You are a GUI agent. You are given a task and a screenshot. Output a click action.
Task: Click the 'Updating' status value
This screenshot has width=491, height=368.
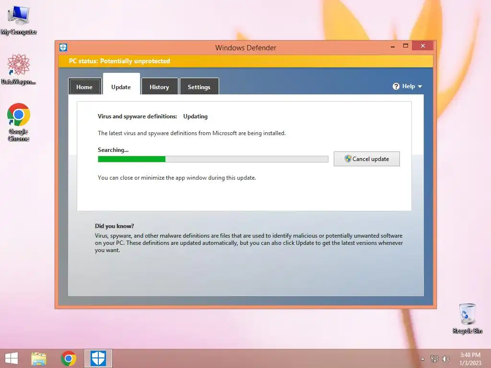point(196,116)
